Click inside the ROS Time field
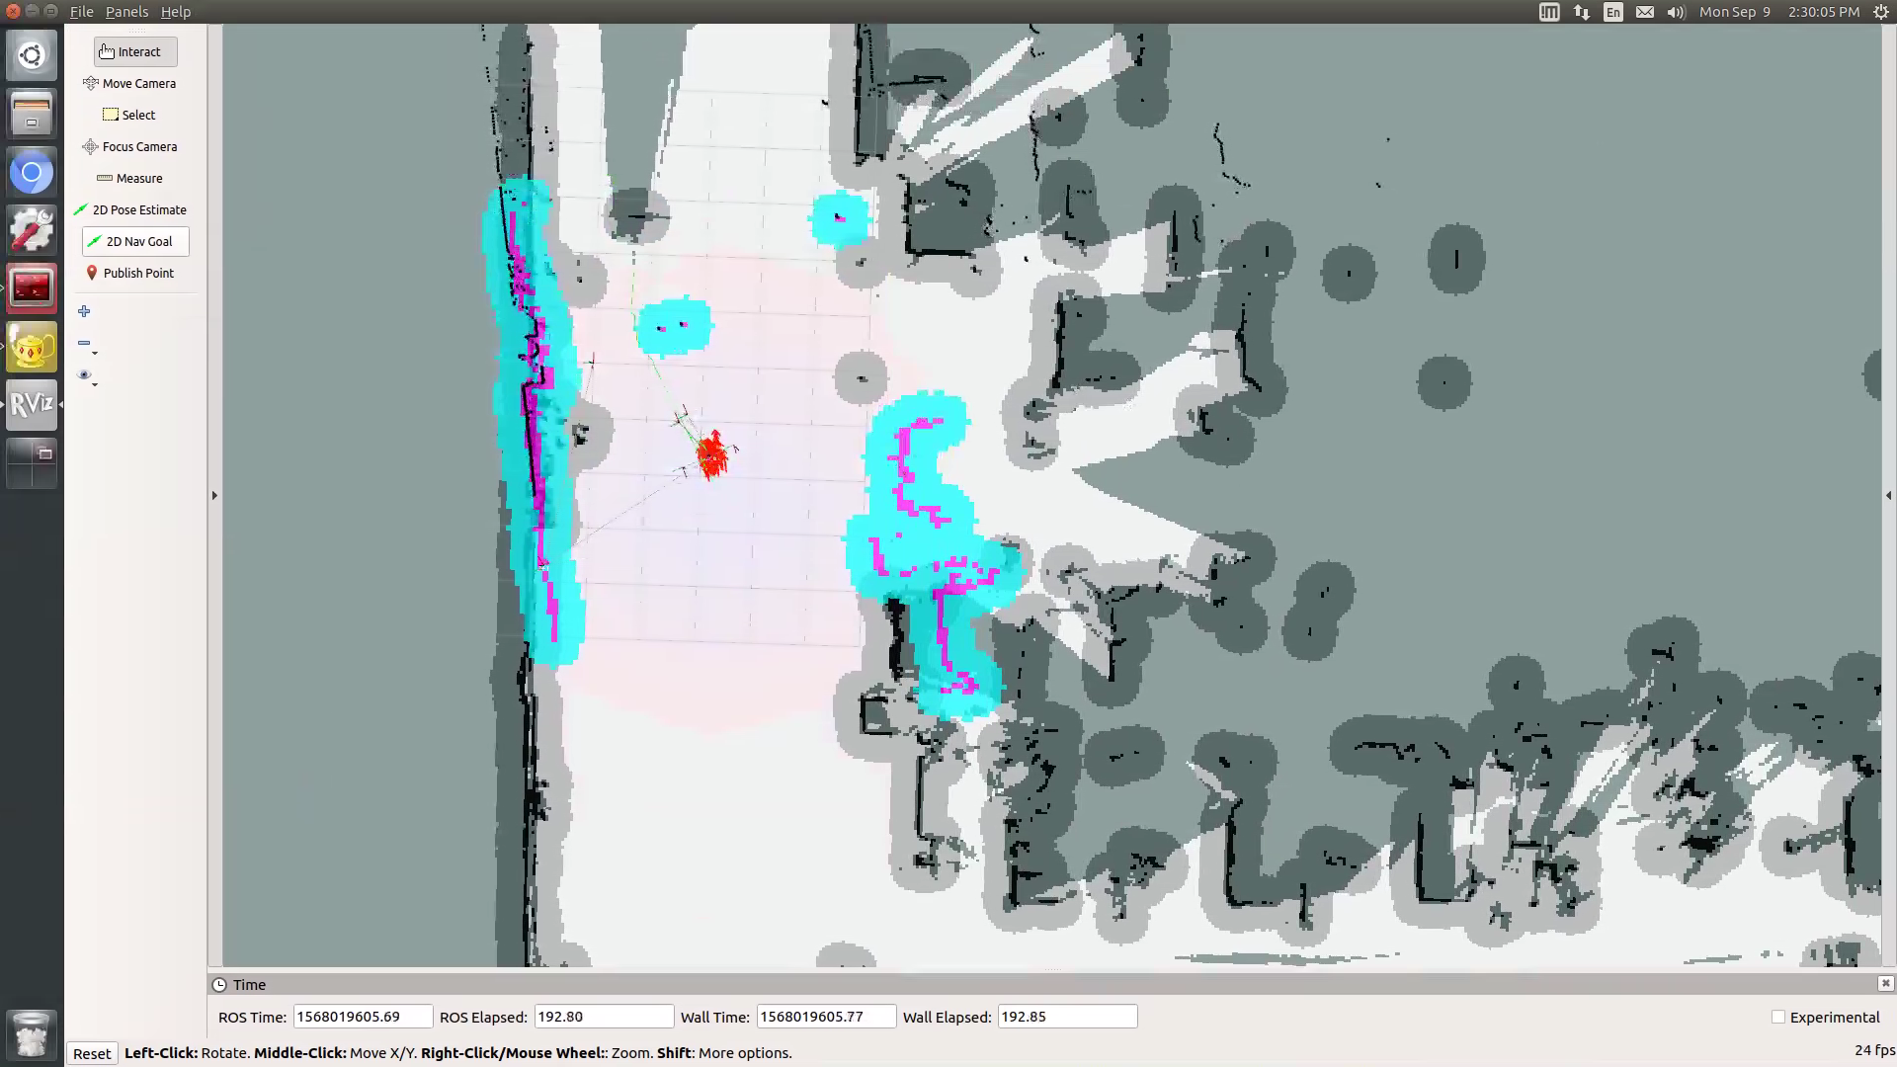 (x=363, y=1016)
